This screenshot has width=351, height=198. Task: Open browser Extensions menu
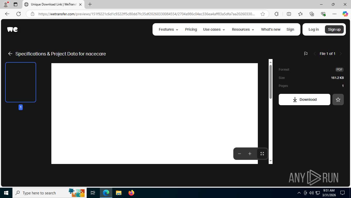point(276,14)
